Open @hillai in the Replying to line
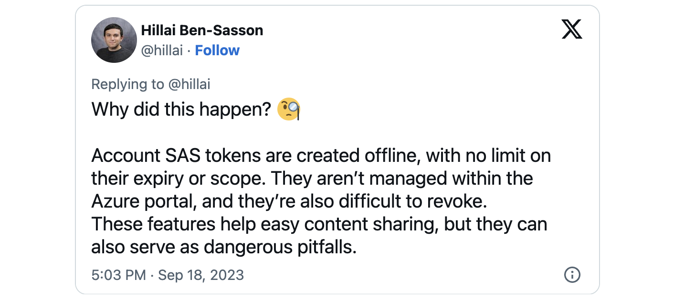 (x=189, y=84)
